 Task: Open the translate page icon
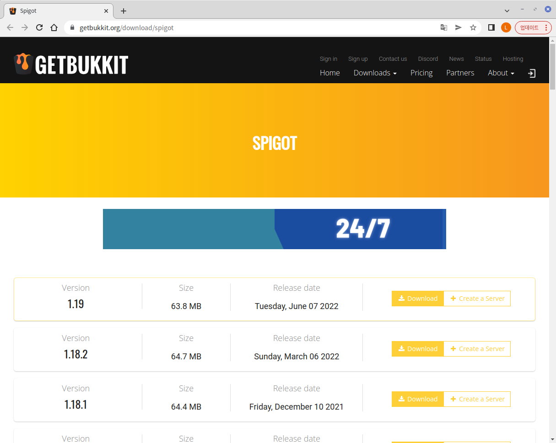(443, 27)
